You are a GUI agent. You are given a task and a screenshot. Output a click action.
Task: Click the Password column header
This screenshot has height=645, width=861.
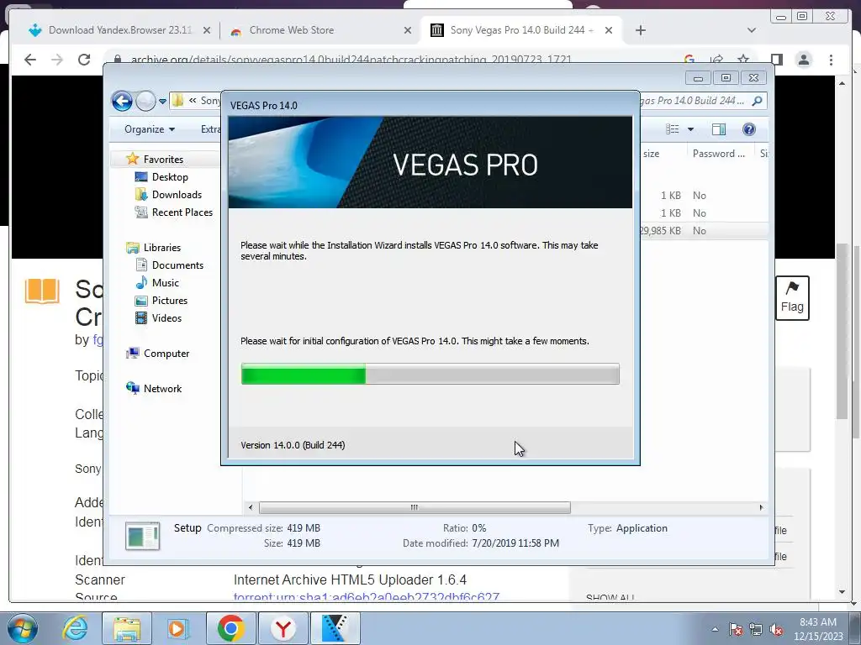[x=719, y=154]
